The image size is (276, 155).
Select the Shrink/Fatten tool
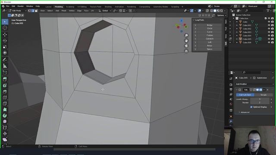pos(5,133)
